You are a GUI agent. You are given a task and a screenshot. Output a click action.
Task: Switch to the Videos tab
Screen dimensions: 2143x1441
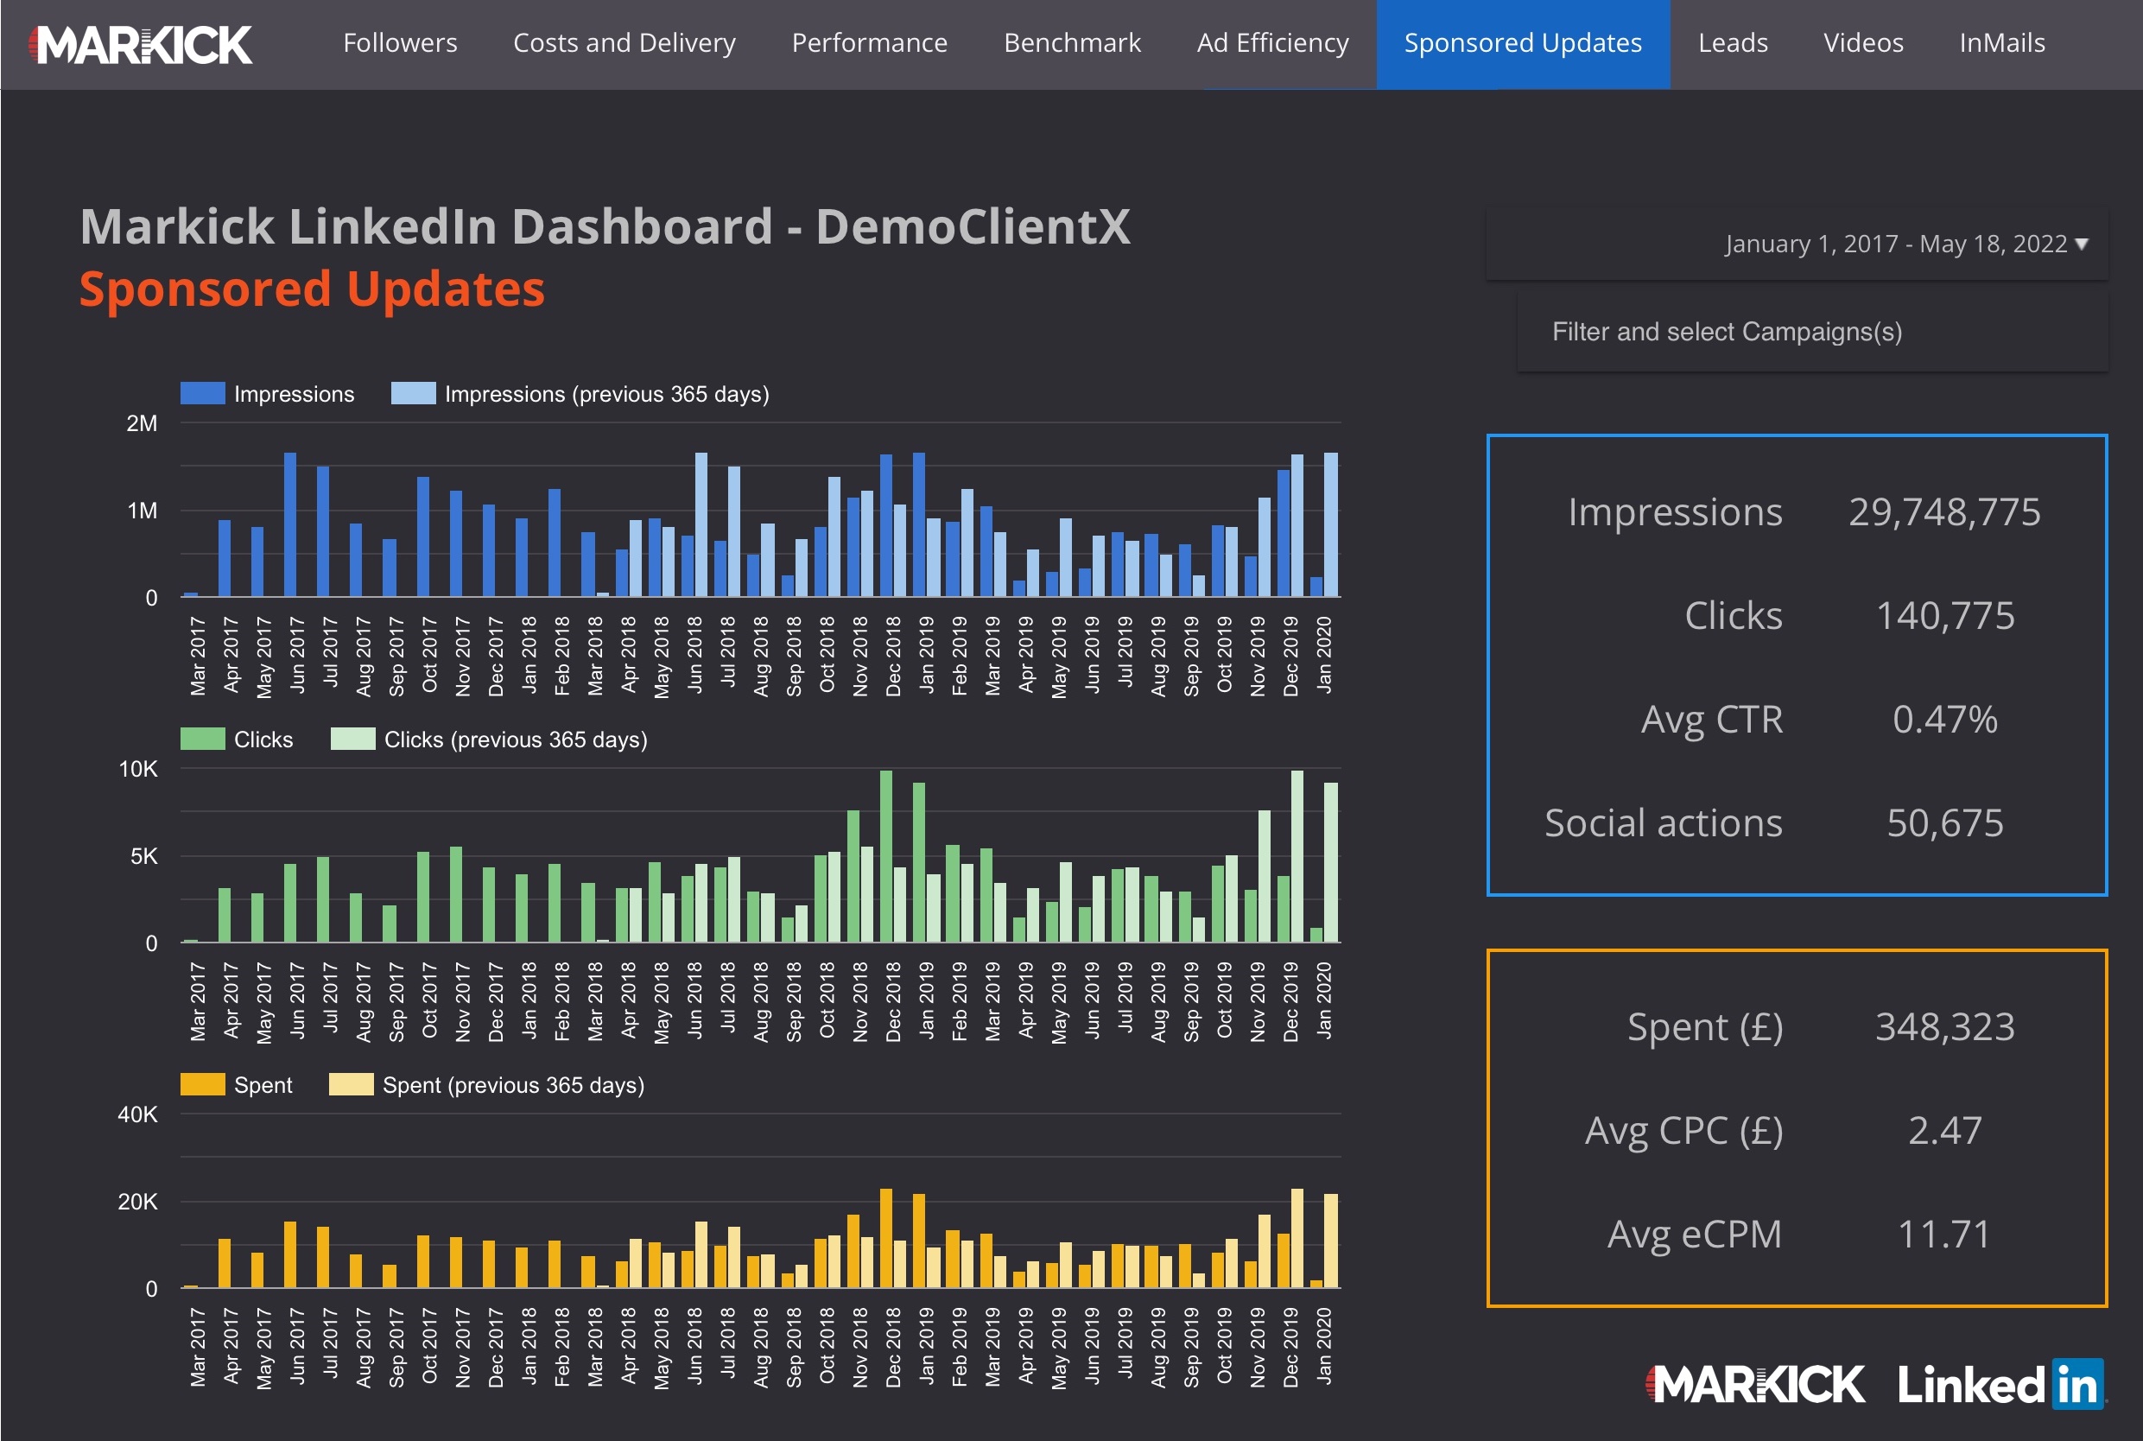(1863, 43)
